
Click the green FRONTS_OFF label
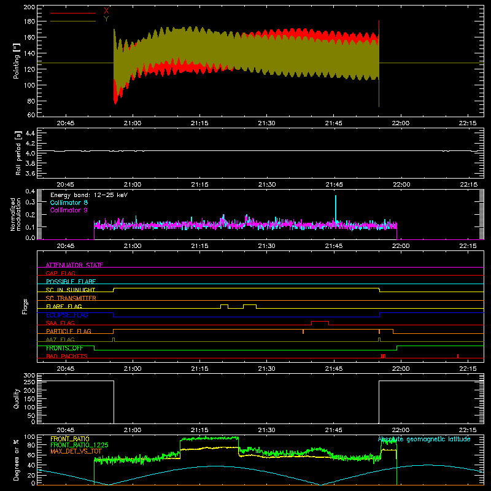(64, 348)
